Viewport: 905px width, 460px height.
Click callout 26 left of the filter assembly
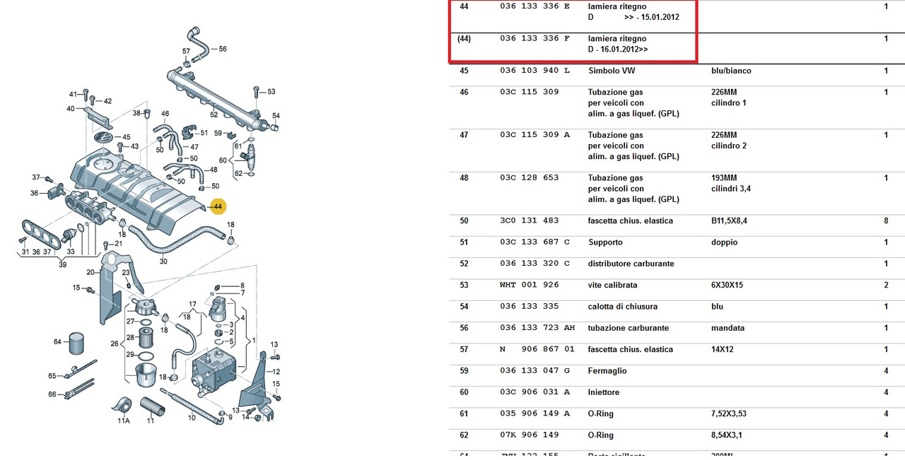point(115,345)
